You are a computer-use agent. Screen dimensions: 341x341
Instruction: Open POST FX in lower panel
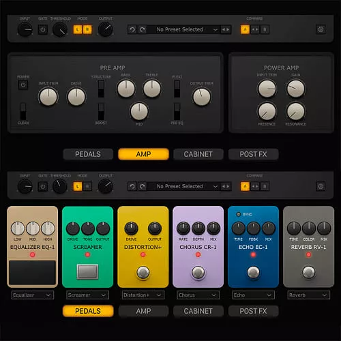coord(253,311)
